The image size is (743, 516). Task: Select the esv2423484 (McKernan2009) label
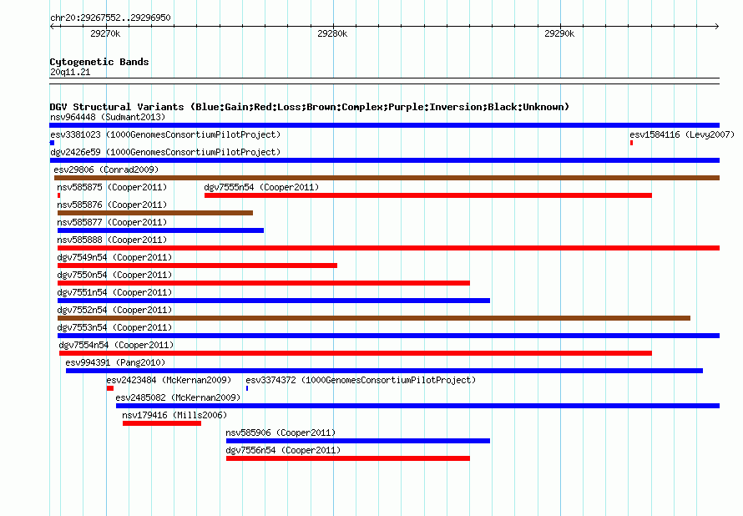pos(169,380)
